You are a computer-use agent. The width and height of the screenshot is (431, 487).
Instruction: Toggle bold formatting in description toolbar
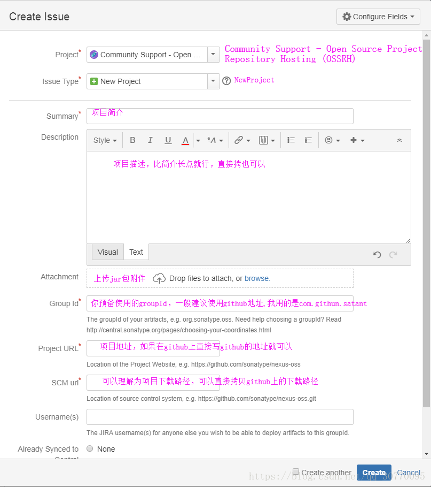click(x=132, y=140)
